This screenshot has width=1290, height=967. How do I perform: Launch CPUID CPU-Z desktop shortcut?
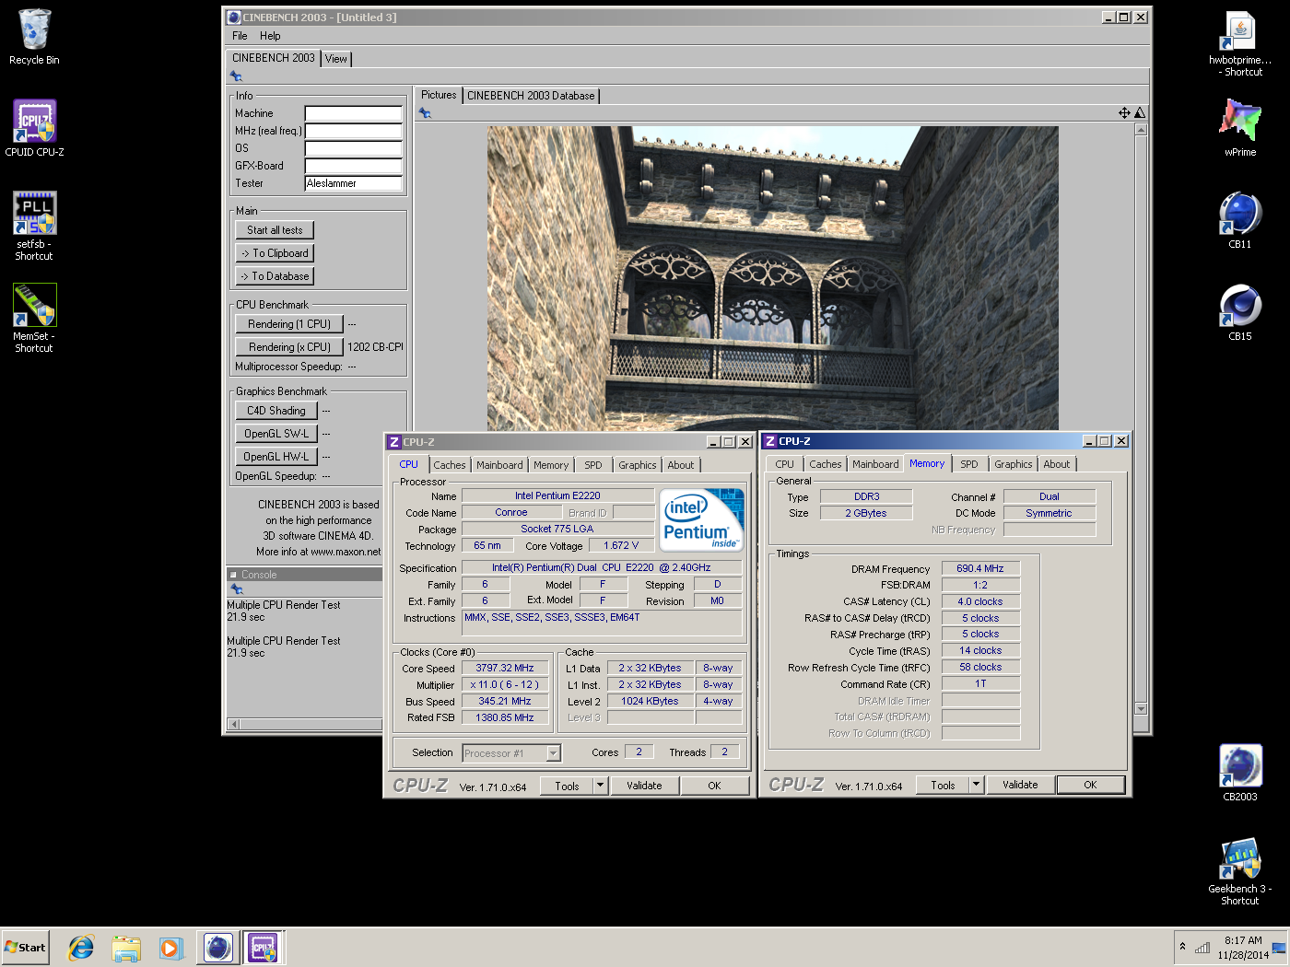click(x=34, y=128)
